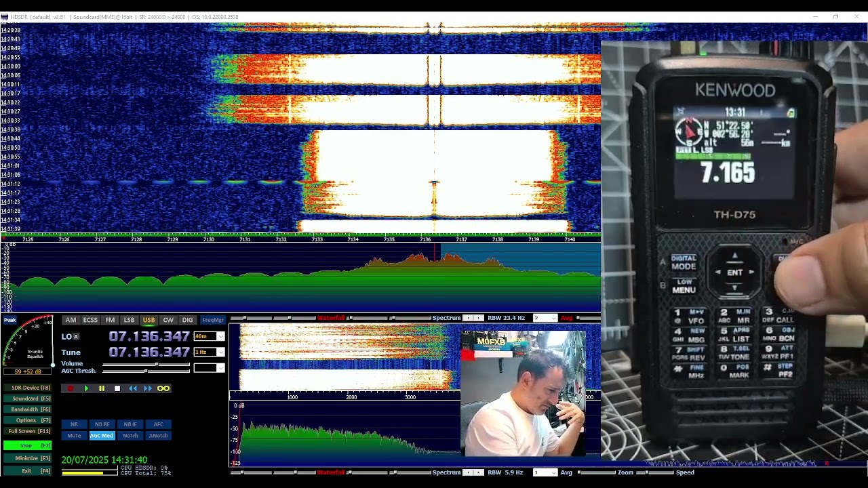Adjust the Volume slider
This screenshot has width=868, height=488.
coord(146,364)
